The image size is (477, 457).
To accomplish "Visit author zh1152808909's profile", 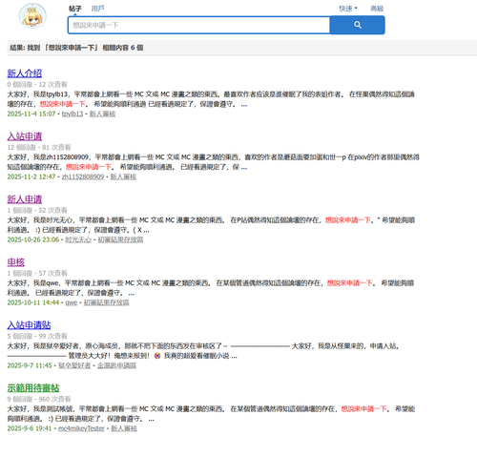I will (83, 177).
